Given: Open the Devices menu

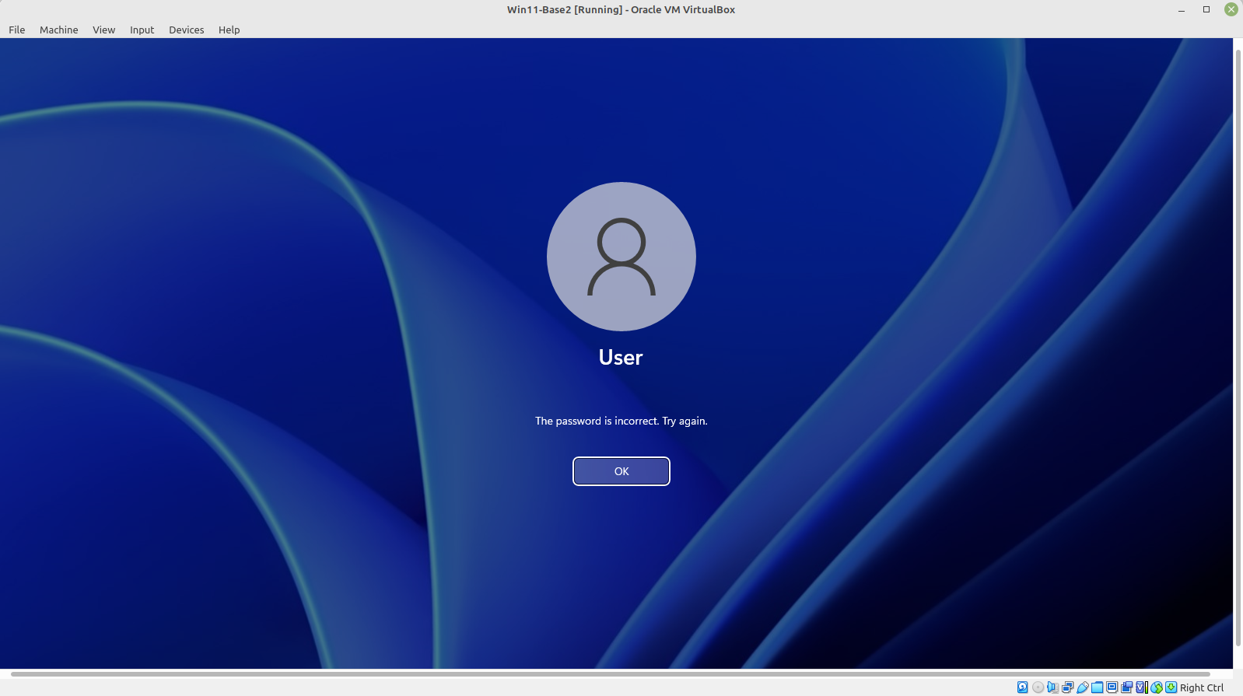Looking at the screenshot, I should click(x=186, y=30).
